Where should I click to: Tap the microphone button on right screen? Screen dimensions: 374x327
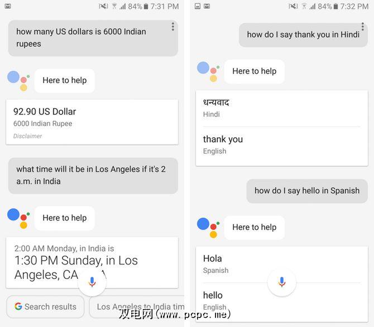282,282
